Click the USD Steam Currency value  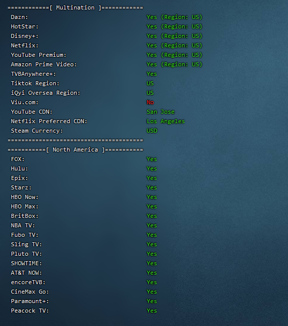click(x=152, y=131)
